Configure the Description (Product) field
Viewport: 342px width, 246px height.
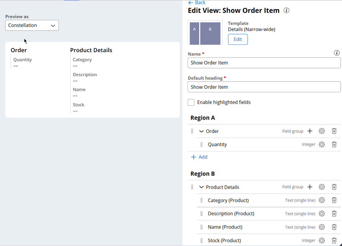pos(322,214)
